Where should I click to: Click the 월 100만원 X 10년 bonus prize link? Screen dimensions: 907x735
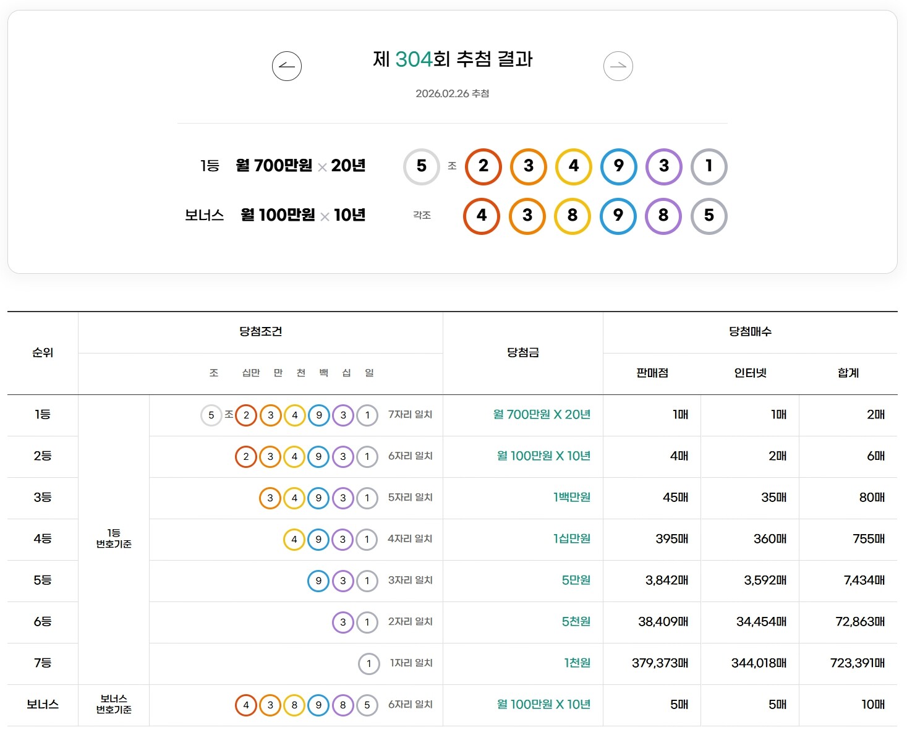pos(542,705)
